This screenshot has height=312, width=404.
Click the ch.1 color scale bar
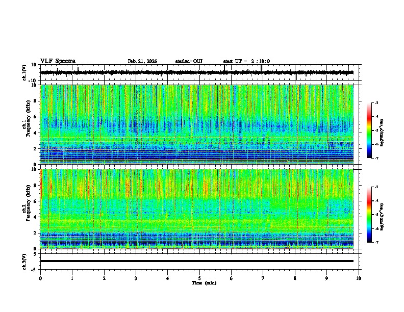369,131
